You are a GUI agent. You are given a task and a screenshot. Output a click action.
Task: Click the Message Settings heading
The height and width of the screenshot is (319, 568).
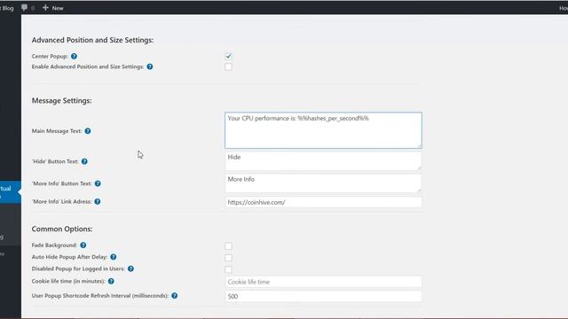tap(61, 100)
